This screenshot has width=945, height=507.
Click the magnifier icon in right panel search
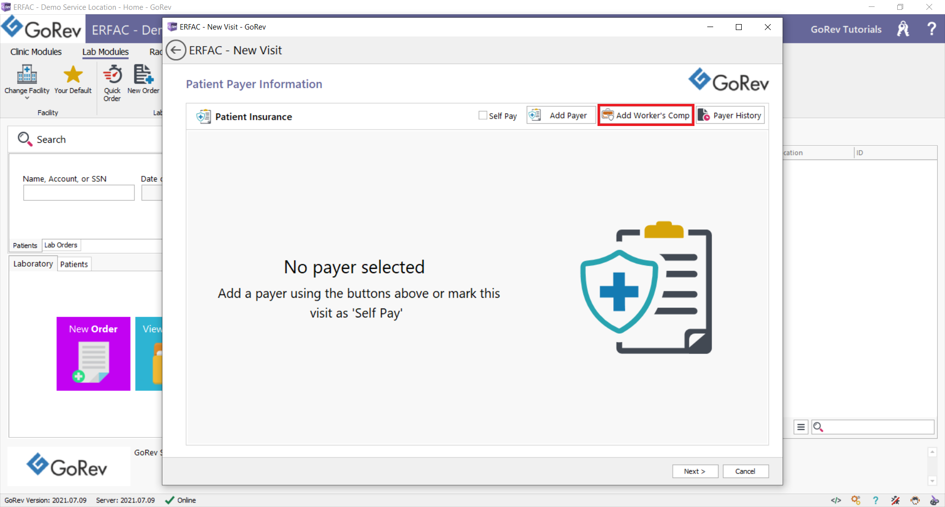click(x=819, y=427)
